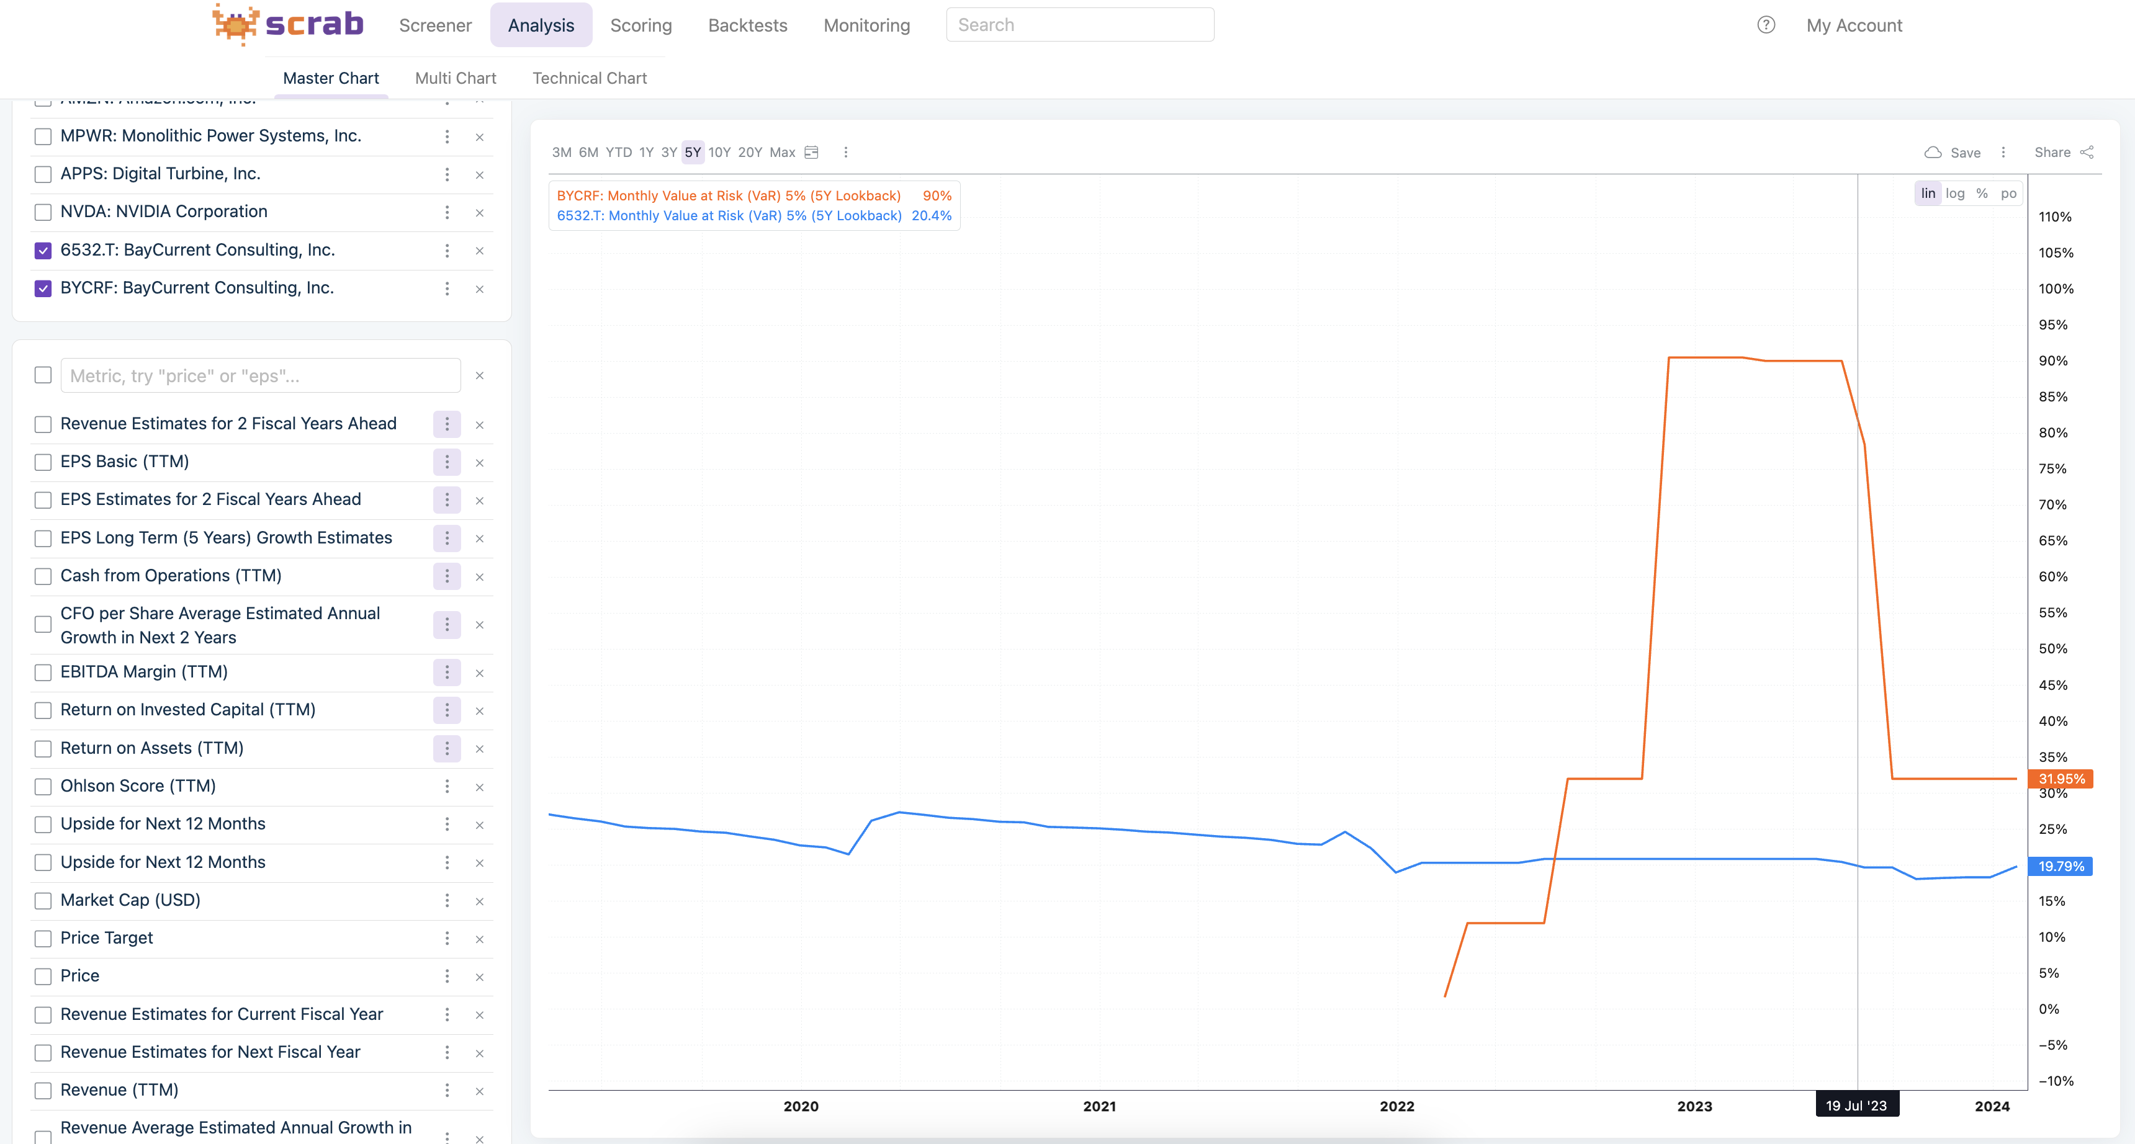Enable the Market Cap (USD) checkbox
The width and height of the screenshot is (2135, 1144).
click(43, 900)
